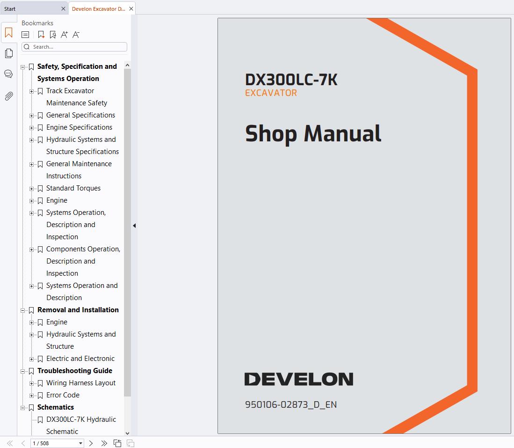Expand the Components Operation, Description and Inspection bookmark
514x448 pixels.
click(x=31, y=250)
